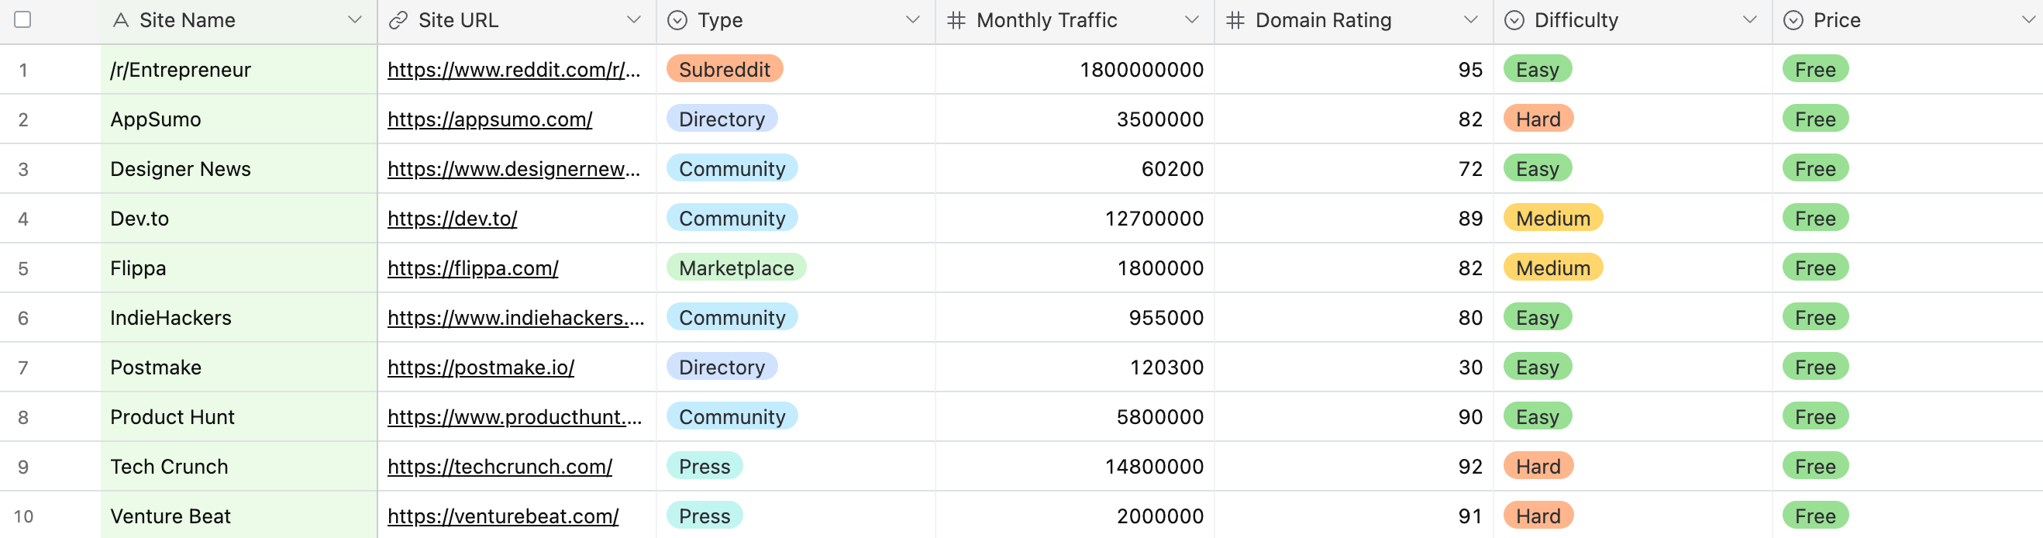Click the link icon beside Site URL

pyautogui.click(x=398, y=21)
